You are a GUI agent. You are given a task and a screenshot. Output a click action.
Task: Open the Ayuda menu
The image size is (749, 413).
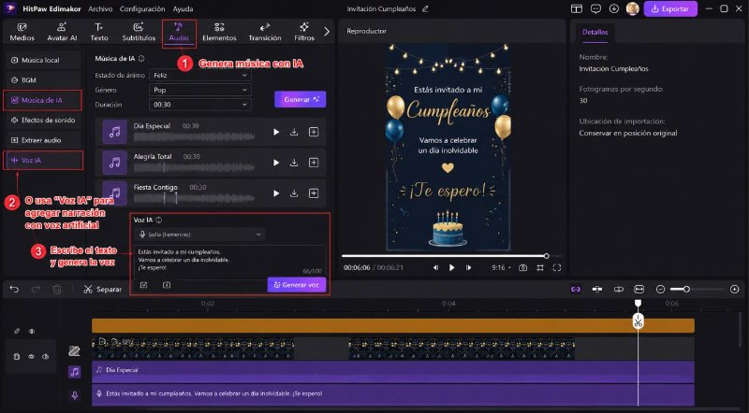tap(183, 8)
